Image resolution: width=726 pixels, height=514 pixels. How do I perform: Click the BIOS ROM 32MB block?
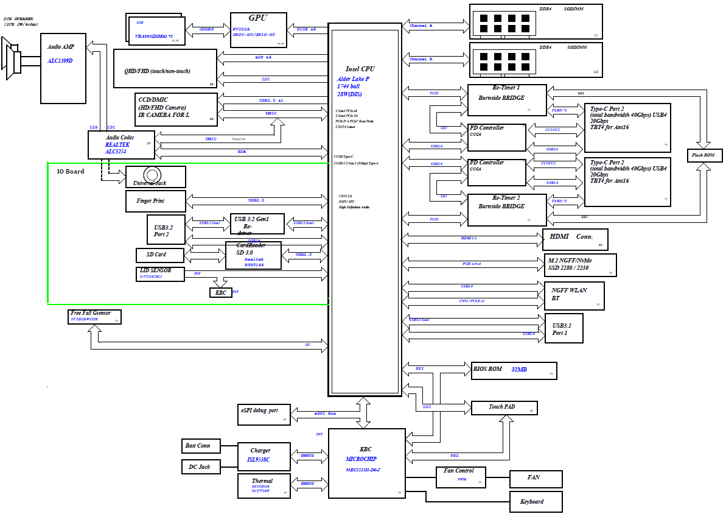(x=514, y=370)
